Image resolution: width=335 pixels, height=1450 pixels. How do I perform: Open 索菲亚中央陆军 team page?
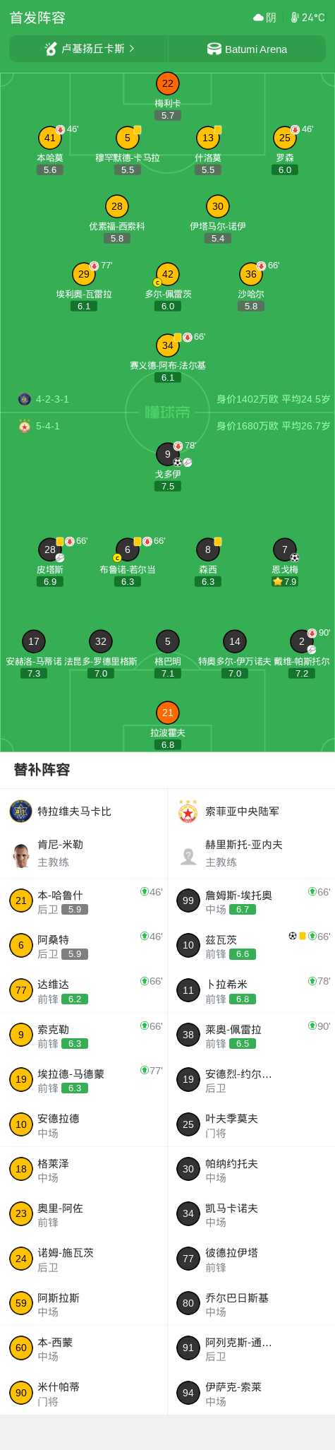251,812
